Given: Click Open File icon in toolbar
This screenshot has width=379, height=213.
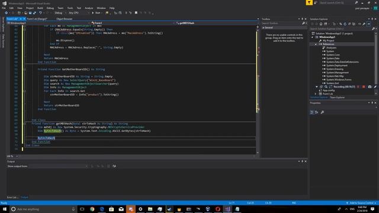Looking at the screenshot, I should coord(25,13).
